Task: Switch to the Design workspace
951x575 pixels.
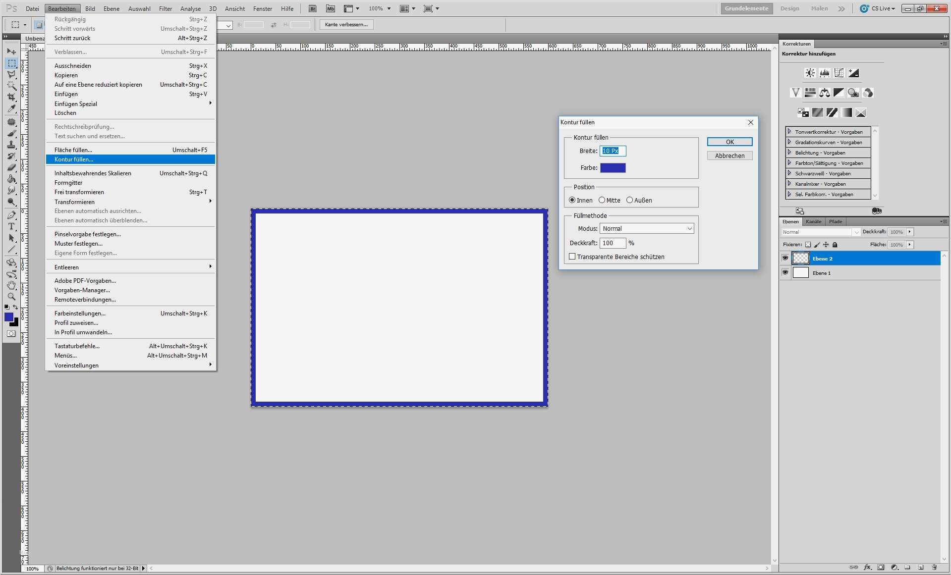Action: [789, 8]
